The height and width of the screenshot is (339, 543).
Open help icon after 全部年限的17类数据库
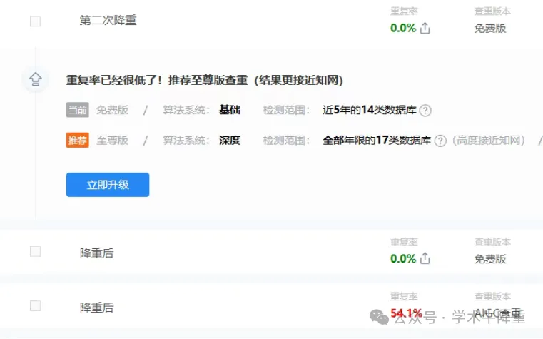click(440, 141)
